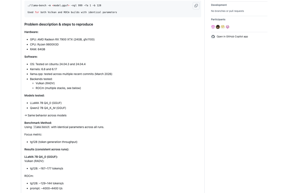Click the 'prompt: ~4000–4400 t/s' result line
The height and width of the screenshot is (193, 290).
click(x=46, y=188)
